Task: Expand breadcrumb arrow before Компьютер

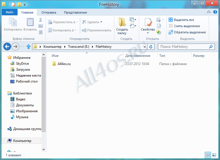Action: (40, 47)
